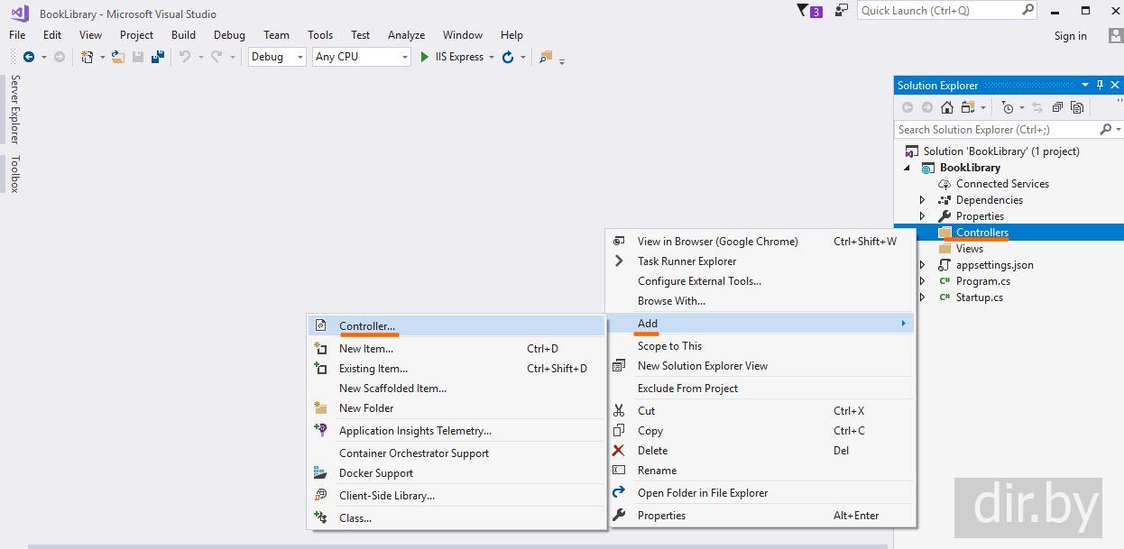Select Rename in the context menu
Viewport: 1124px width, 549px height.
pos(760,470)
